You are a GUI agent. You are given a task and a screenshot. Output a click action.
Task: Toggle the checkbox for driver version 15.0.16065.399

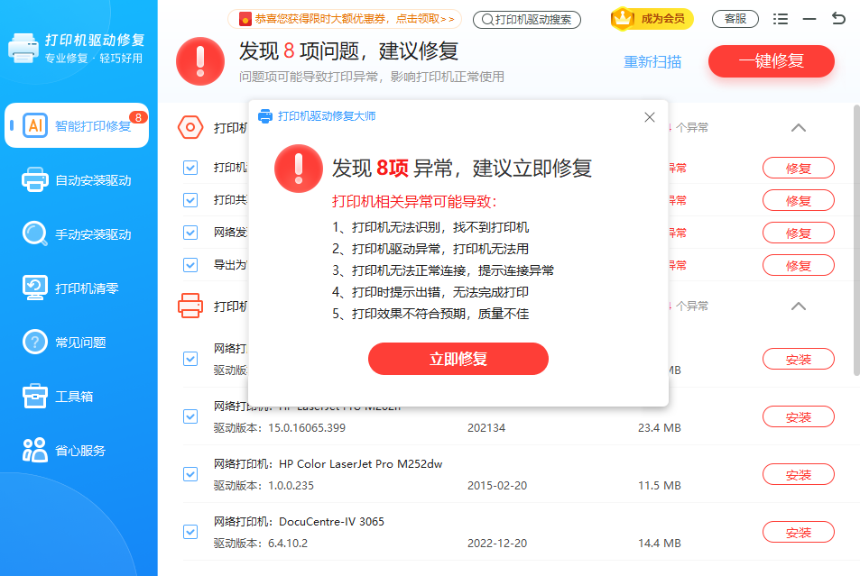pyautogui.click(x=190, y=416)
